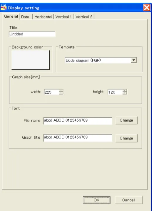Change the Graph title font
152x211 pixels.
pos(126,138)
